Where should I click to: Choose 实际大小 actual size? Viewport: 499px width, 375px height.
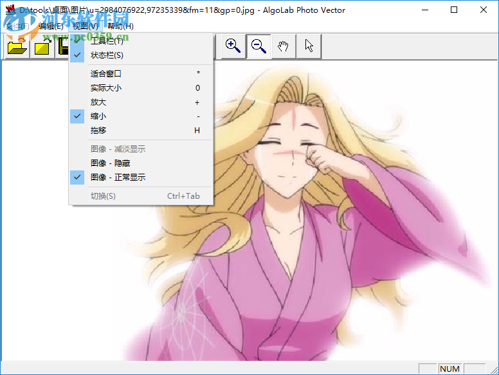click(x=141, y=88)
